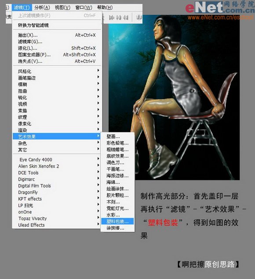Expand the 像素化 submenu

point(57,123)
